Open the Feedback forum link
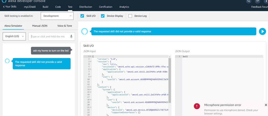 (259, 7)
